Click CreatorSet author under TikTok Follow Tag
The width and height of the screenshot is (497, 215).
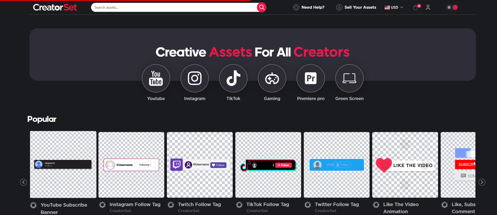[257, 211]
